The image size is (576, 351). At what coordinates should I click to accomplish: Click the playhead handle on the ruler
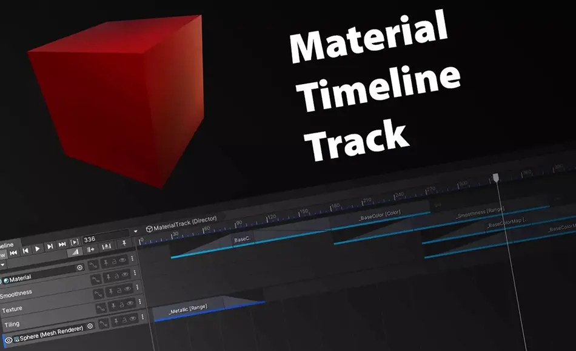pos(495,178)
